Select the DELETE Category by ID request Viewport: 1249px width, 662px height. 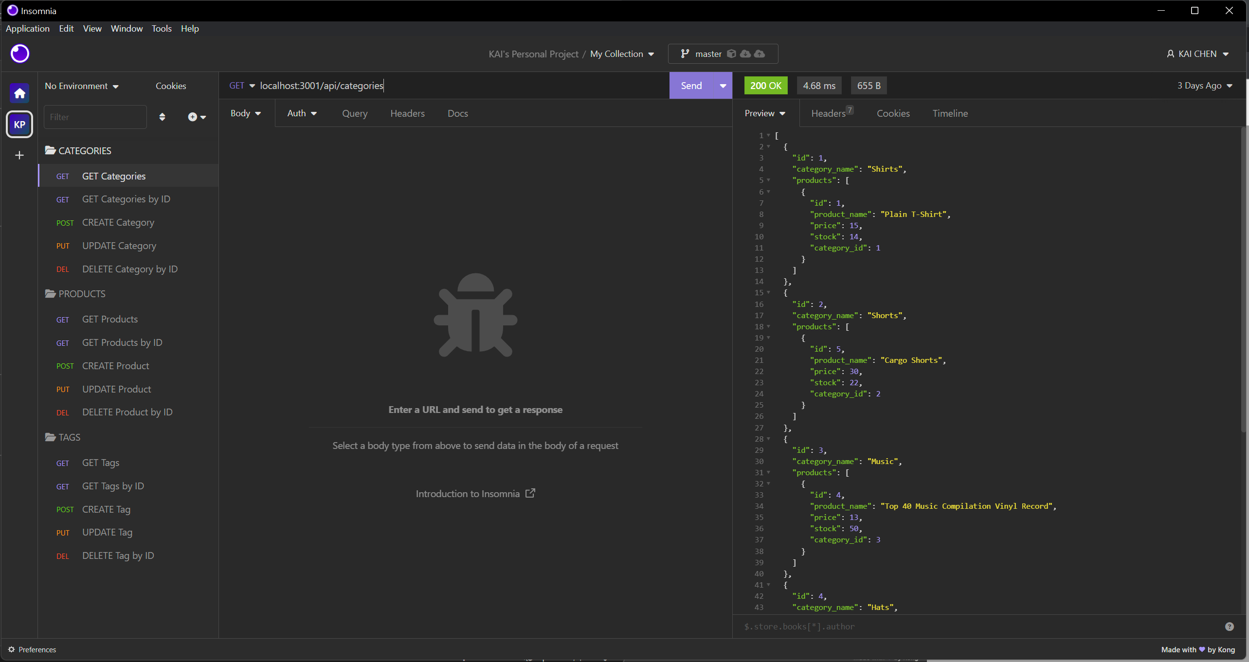pyautogui.click(x=128, y=269)
